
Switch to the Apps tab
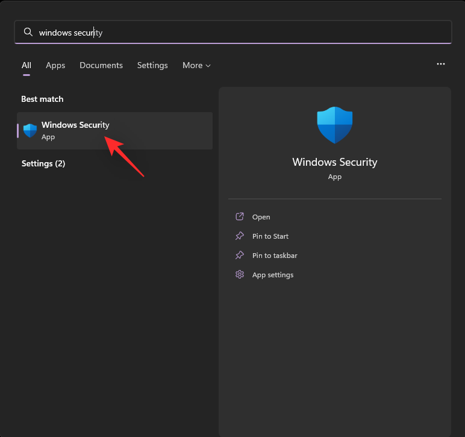tap(55, 65)
